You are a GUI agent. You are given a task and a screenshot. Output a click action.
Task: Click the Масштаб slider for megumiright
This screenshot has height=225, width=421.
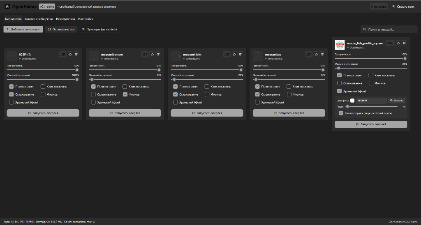pyautogui.click(x=207, y=79)
